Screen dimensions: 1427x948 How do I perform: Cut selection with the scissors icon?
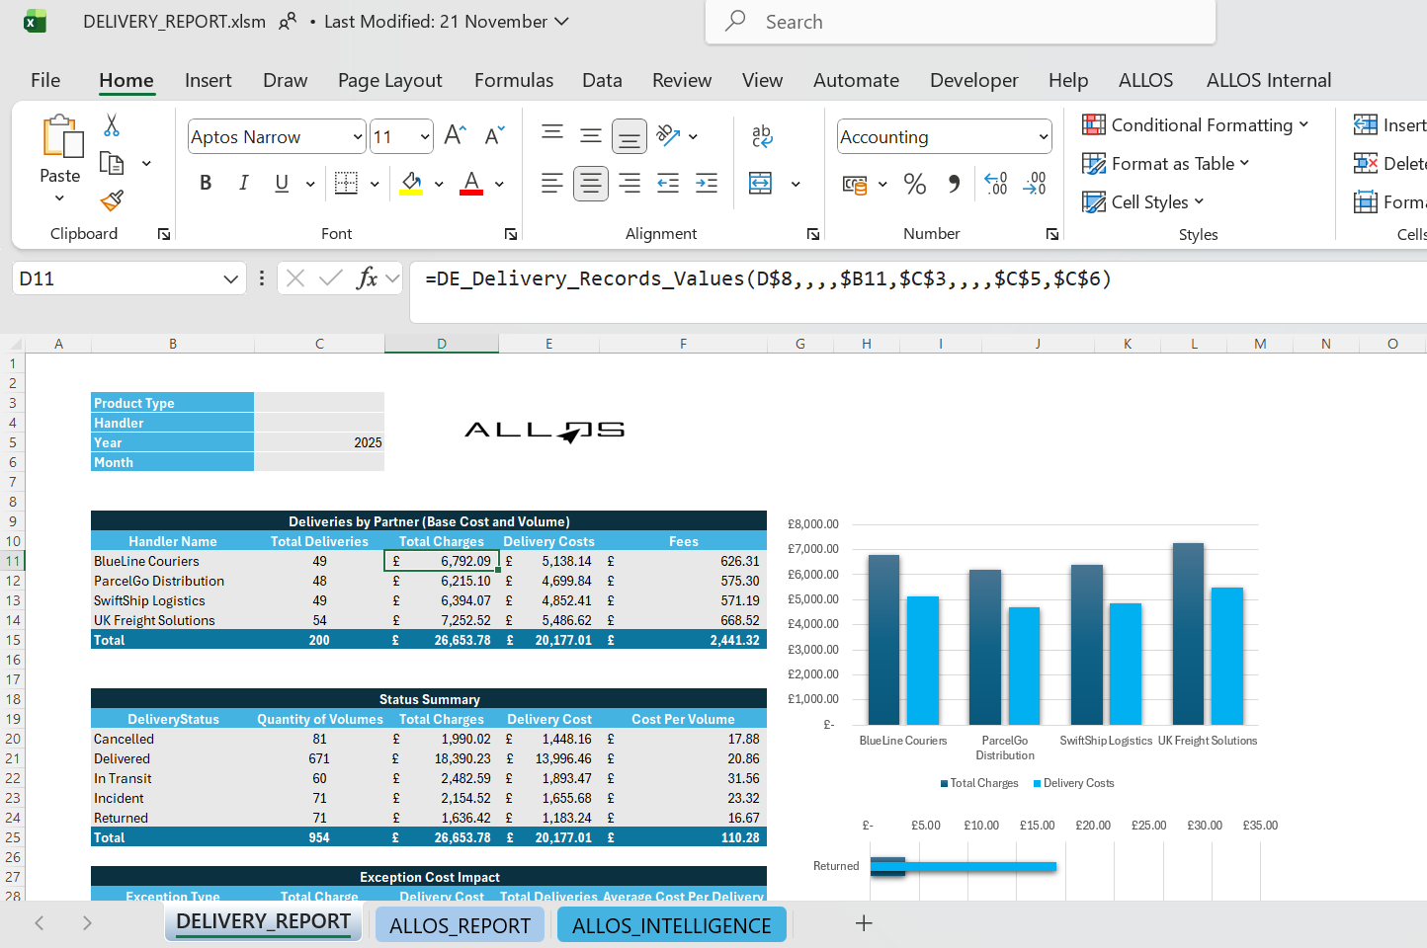pos(112,125)
